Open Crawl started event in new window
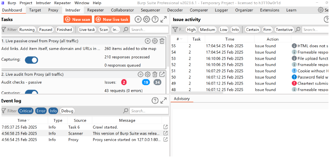Image resolution: width=330 pixels, height=158 pixels. coord(166,127)
